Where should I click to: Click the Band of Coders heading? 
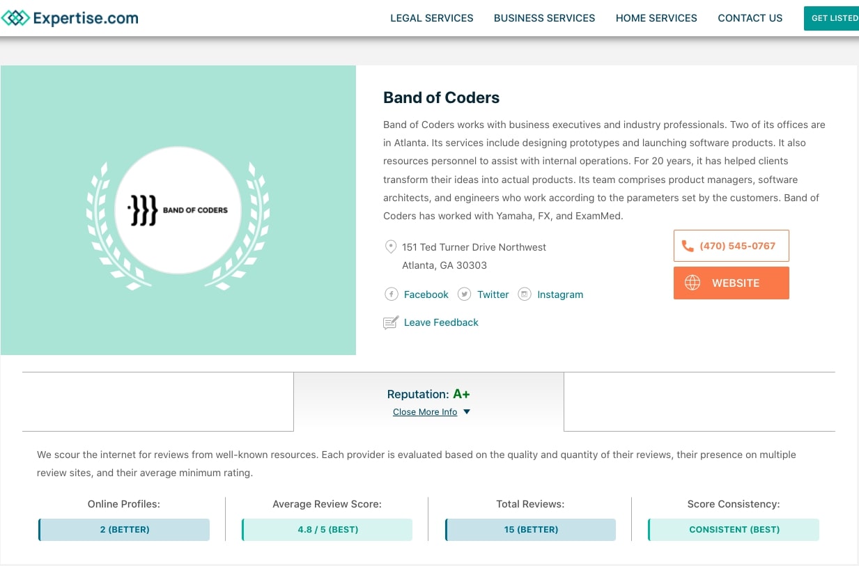[441, 97]
